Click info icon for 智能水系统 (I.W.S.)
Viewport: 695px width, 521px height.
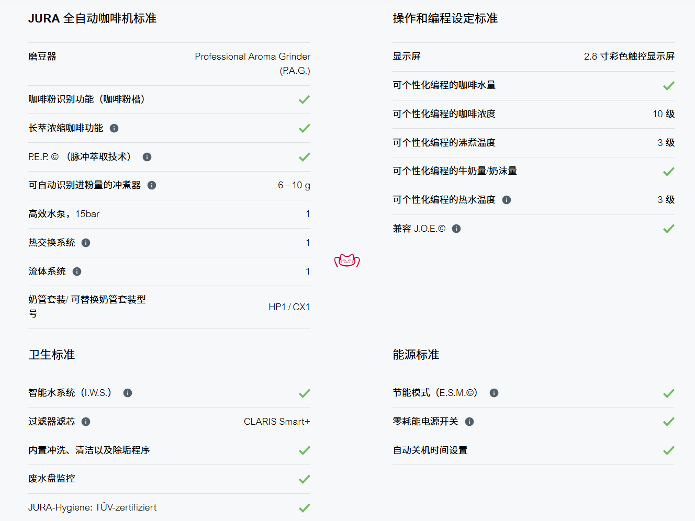[128, 393]
